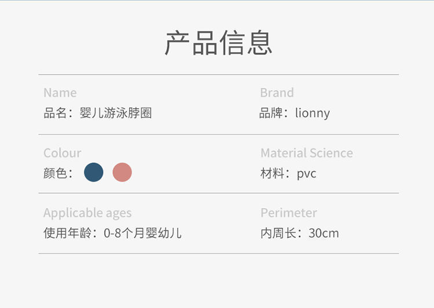Click the 0-8个月婴幼儿 age value
Screen dimensions: 434x308
pos(143,233)
